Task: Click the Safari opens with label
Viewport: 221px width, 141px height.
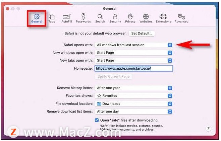Action: (x=78, y=45)
